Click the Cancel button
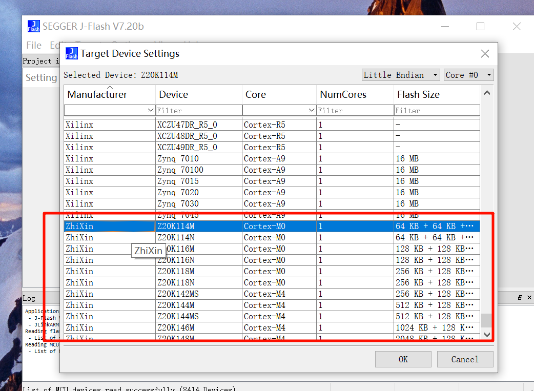The width and height of the screenshot is (534, 391). (465, 359)
